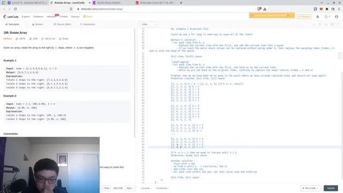Open the user profile avatar
Viewport: 343px width, 193px height.
click(337, 17)
